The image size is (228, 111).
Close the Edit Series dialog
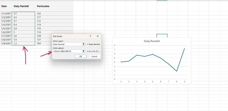[x=98, y=36]
